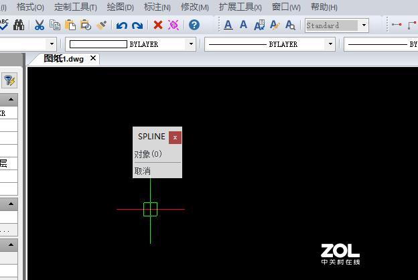
Task: Click the quick select funnel icon
Action: (x=9, y=80)
